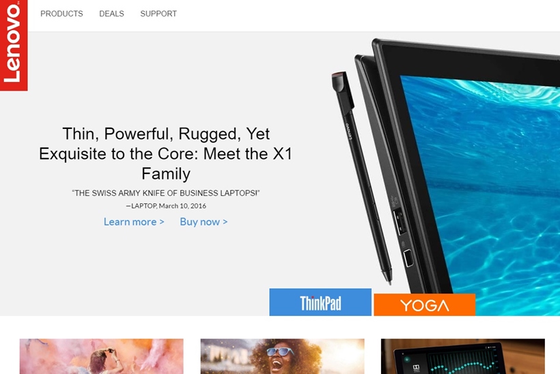
Task: Open the PRODUCTS menu
Action: tap(61, 14)
